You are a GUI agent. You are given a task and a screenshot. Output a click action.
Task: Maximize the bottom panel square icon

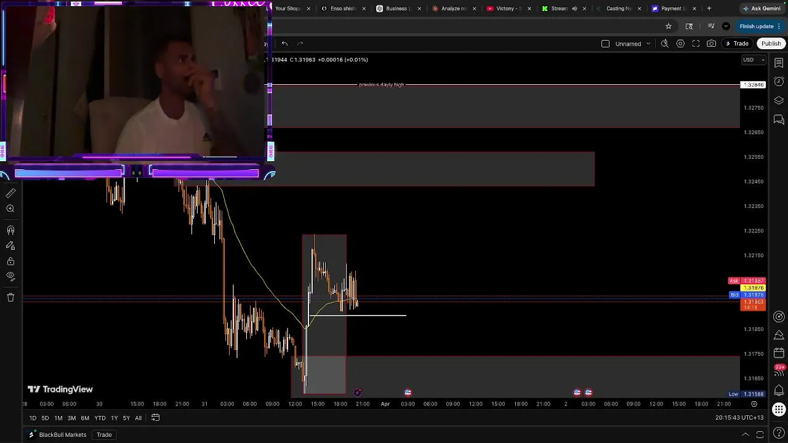[761, 435]
